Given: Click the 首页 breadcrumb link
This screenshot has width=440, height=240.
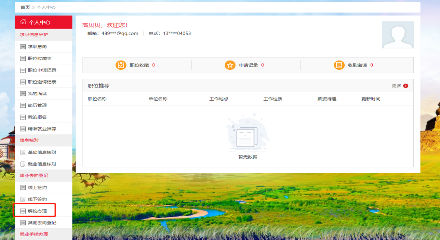Looking at the screenshot, I should [25, 7].
